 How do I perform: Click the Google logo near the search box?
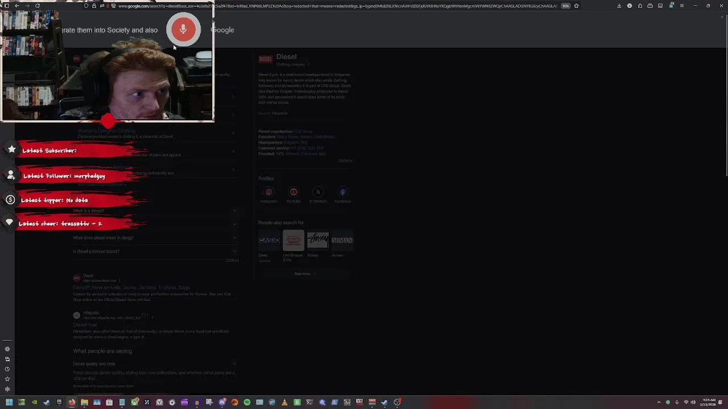[x=222, y=30]
